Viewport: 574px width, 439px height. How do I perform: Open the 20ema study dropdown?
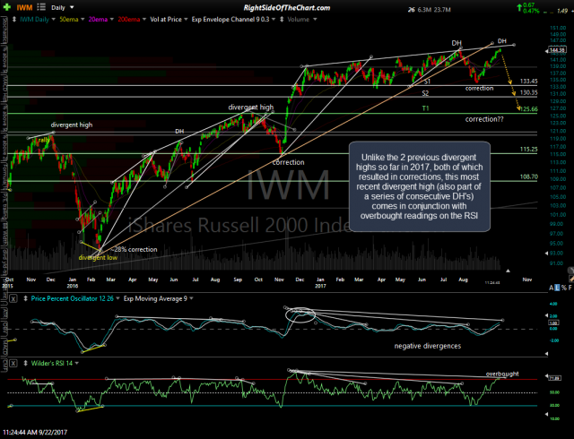pyautogui.click(x=111, y=20)
